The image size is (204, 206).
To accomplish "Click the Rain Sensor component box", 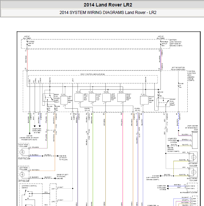I will click(195, 141).
